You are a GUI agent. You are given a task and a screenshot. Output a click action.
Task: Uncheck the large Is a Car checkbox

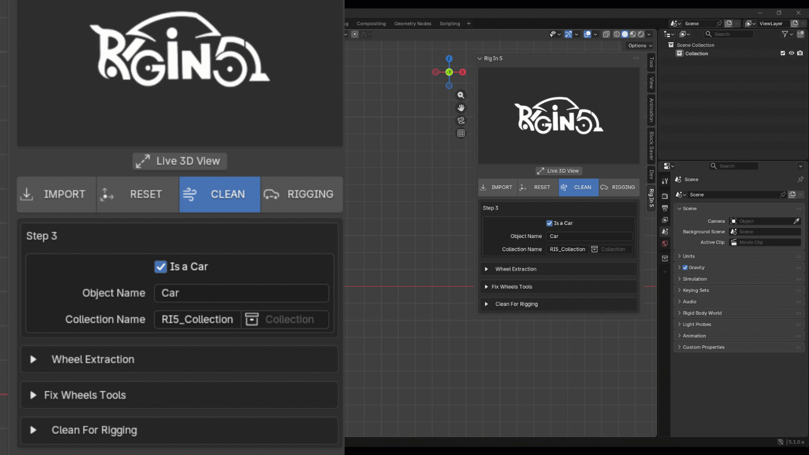161,266
